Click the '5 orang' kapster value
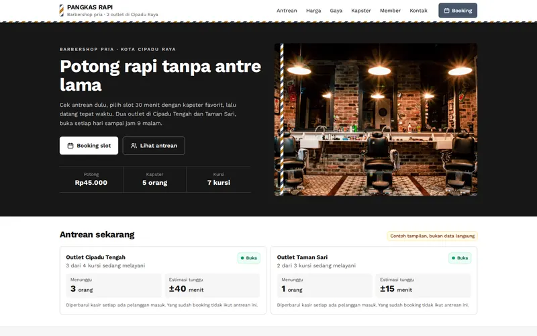This screenshot has width=537, height=336. coord(155,183)
